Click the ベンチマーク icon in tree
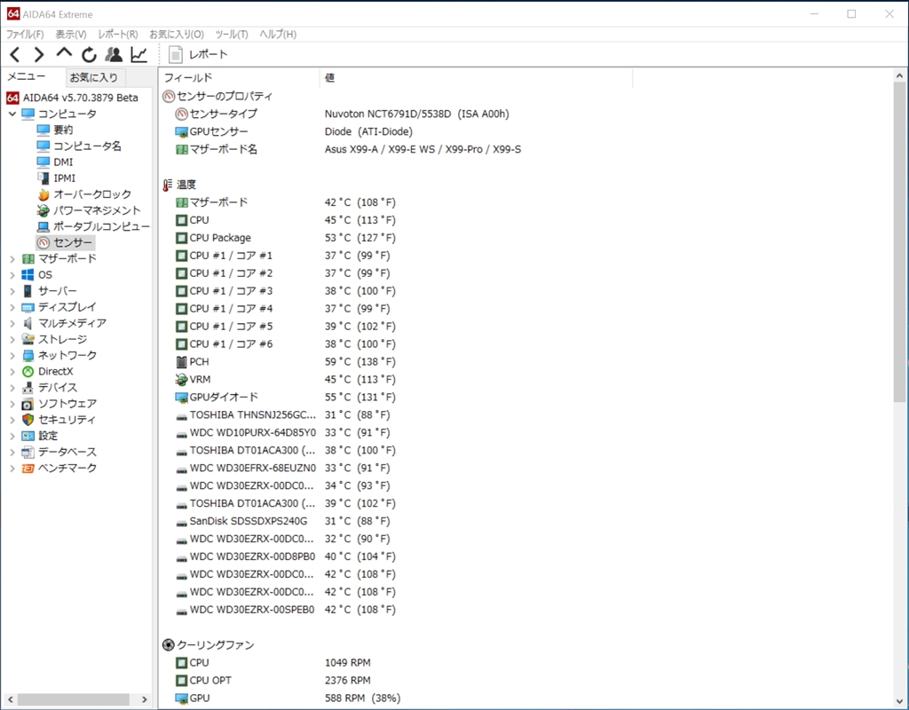 (28, 469)
